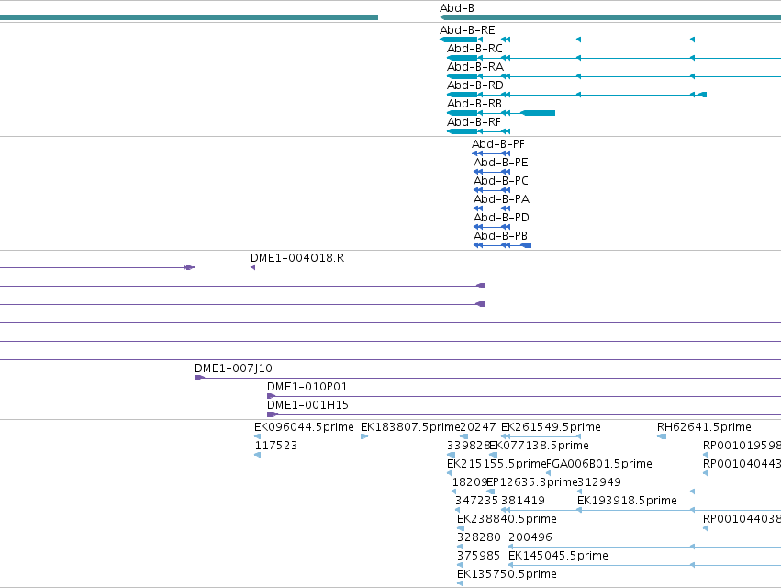This screenshot has height=588, width=781.
Task: Click the 200496 EST label
Action: click(x=530, y=537)
